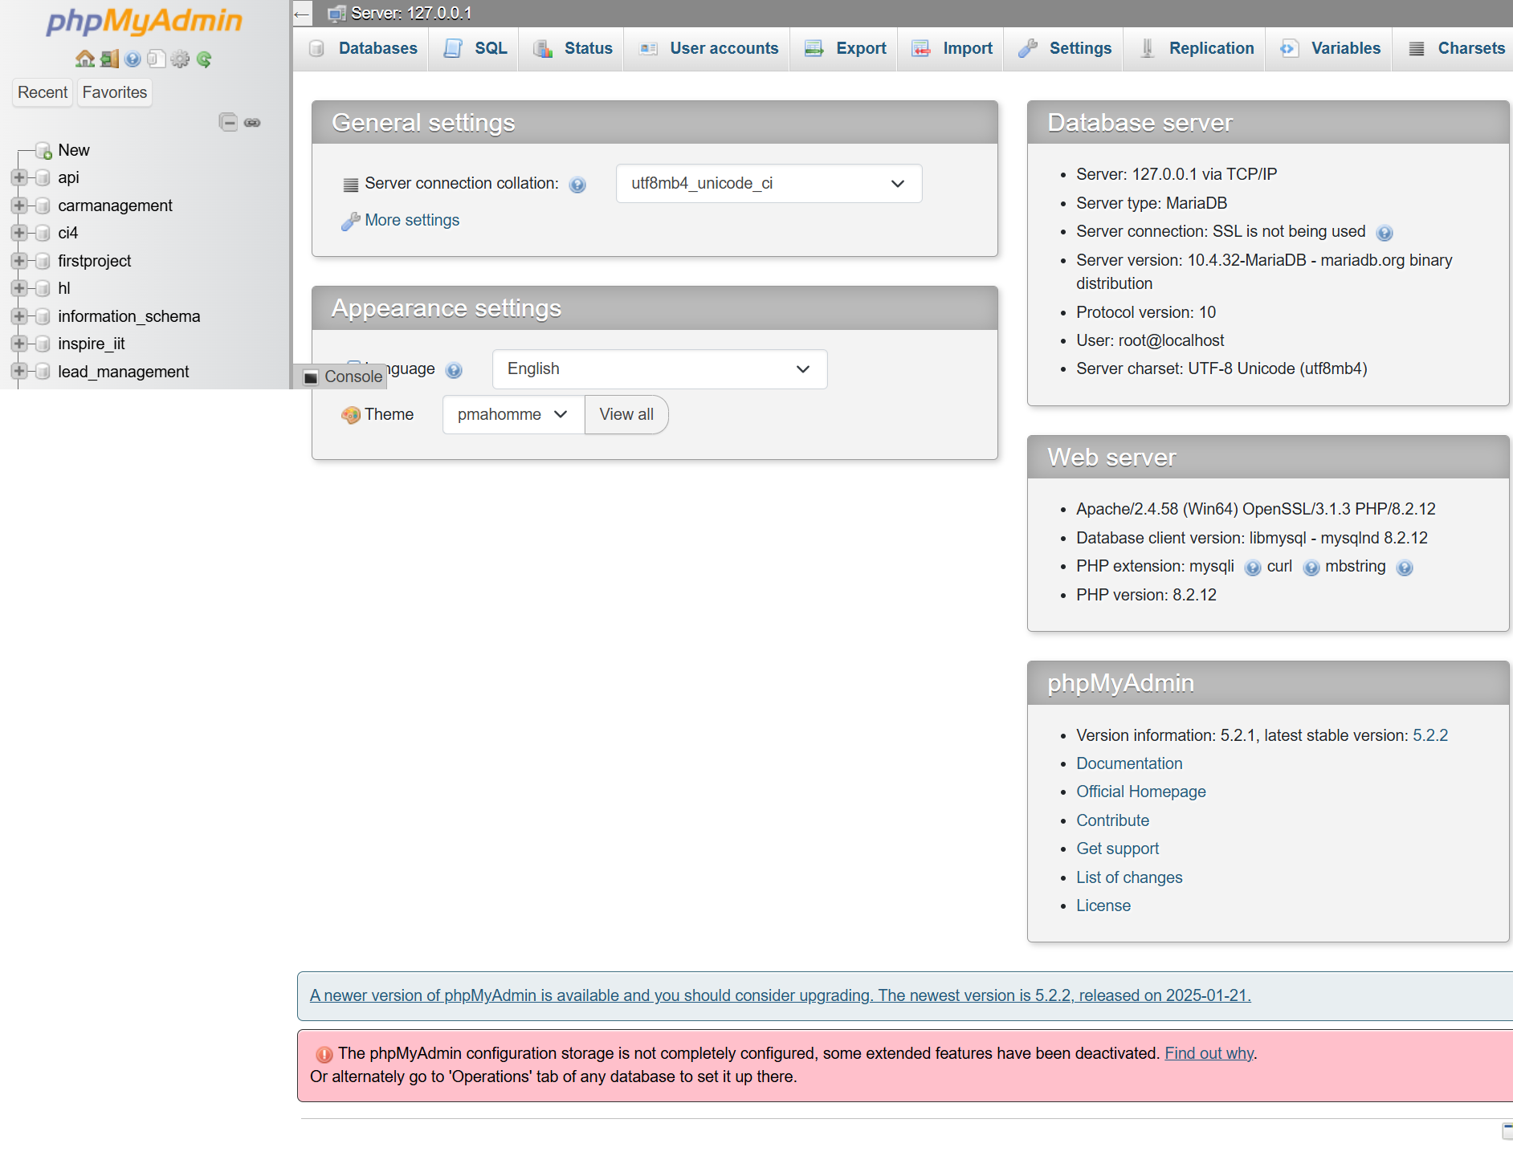Open the More settings link

click(x=412, y=220)
